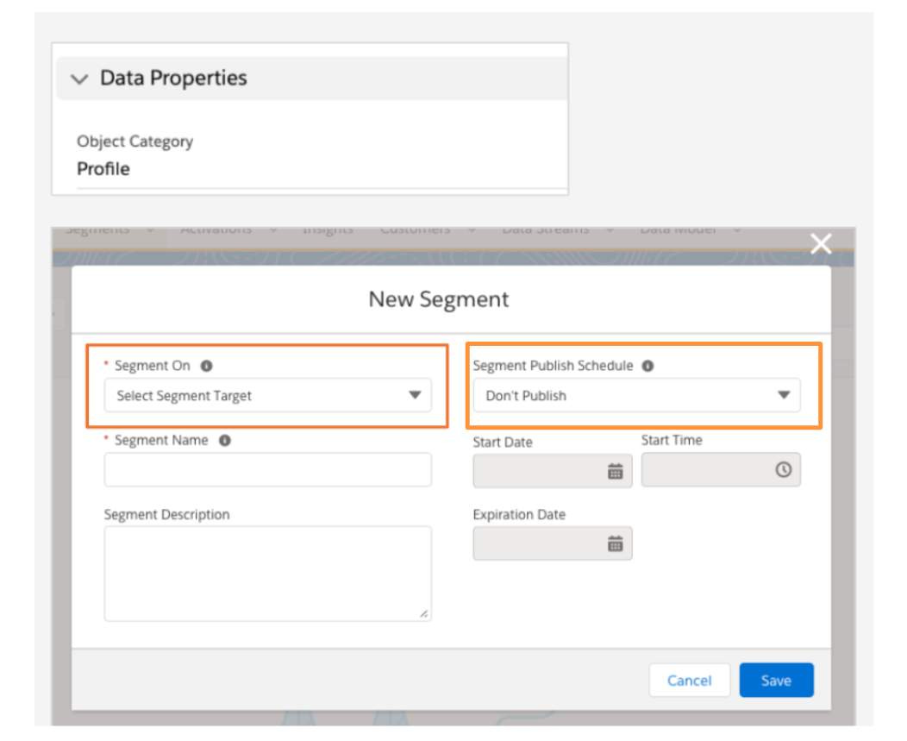
Task: Click the Profile object category value
Action: [x=103, y=169]
